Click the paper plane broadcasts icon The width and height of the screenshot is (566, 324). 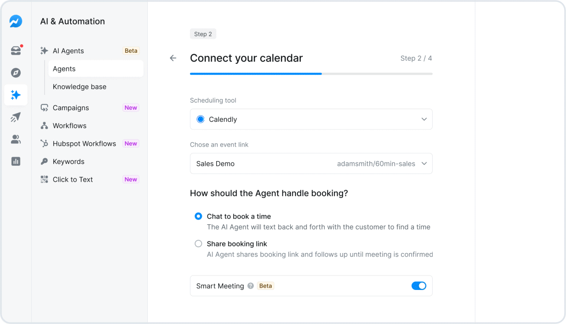[x=16, y=117]
